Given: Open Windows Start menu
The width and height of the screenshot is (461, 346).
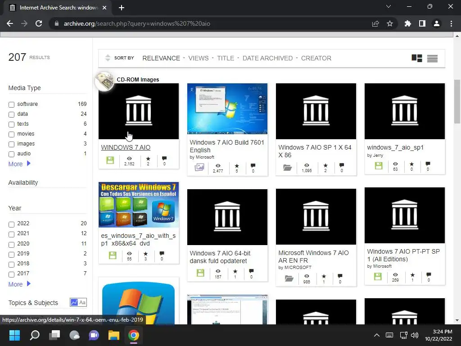Looking at the screenshot, I should (x=14, y=335).
